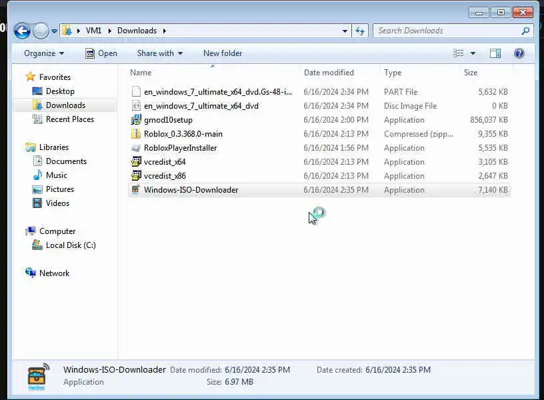Select Downloads in the address breadcrumb
The image size is (544, 400).
(x=137, y=31)
